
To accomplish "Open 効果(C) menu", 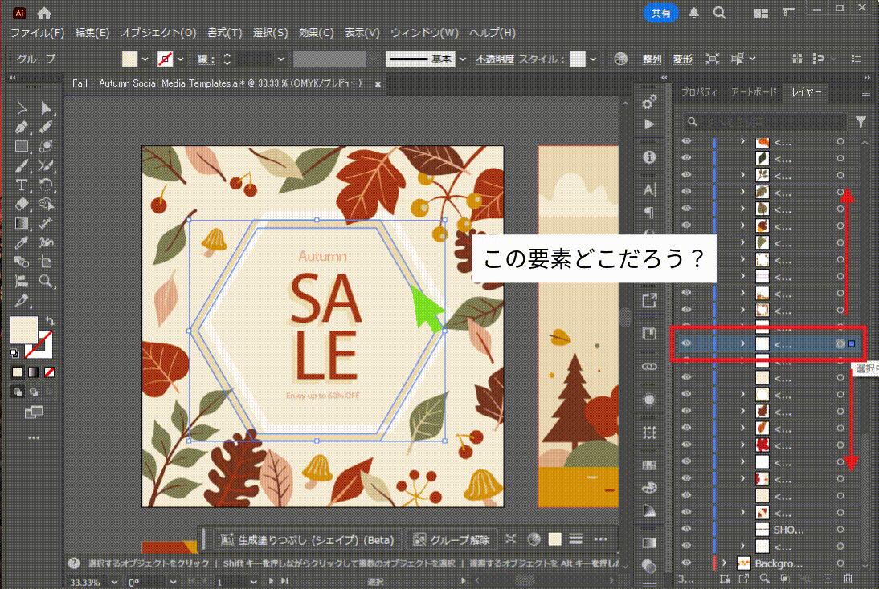I will [317, 33].
